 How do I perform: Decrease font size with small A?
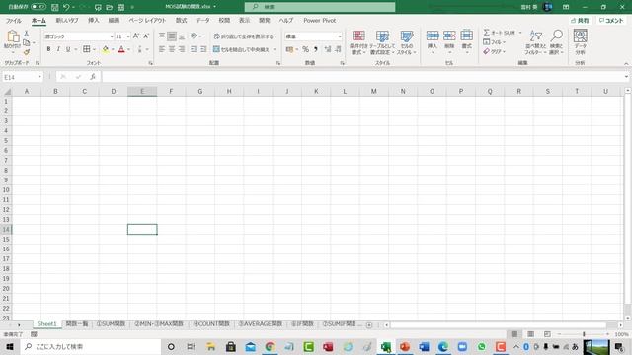click(x=146, y=36)
